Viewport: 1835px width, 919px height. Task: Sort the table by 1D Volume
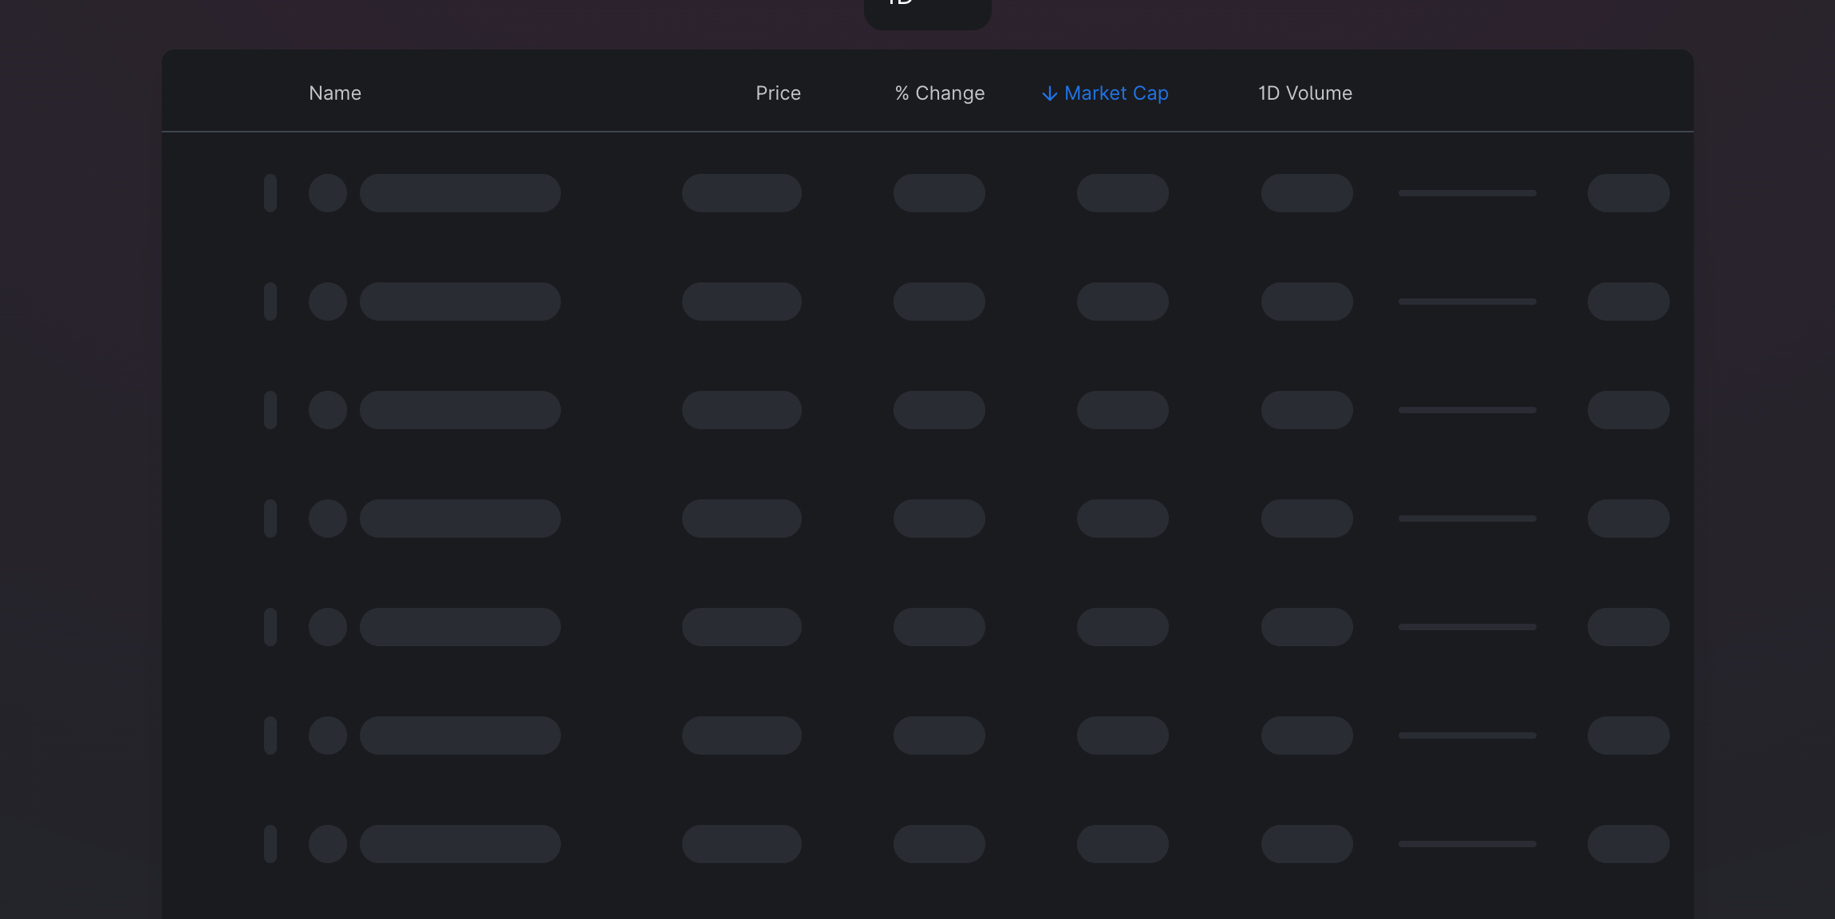1304,93
